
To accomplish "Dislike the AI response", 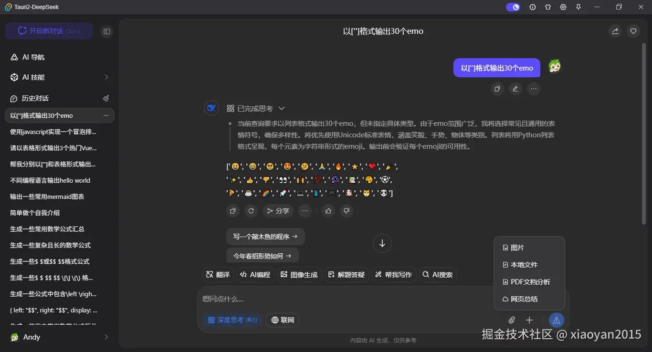I will (346, 210).
